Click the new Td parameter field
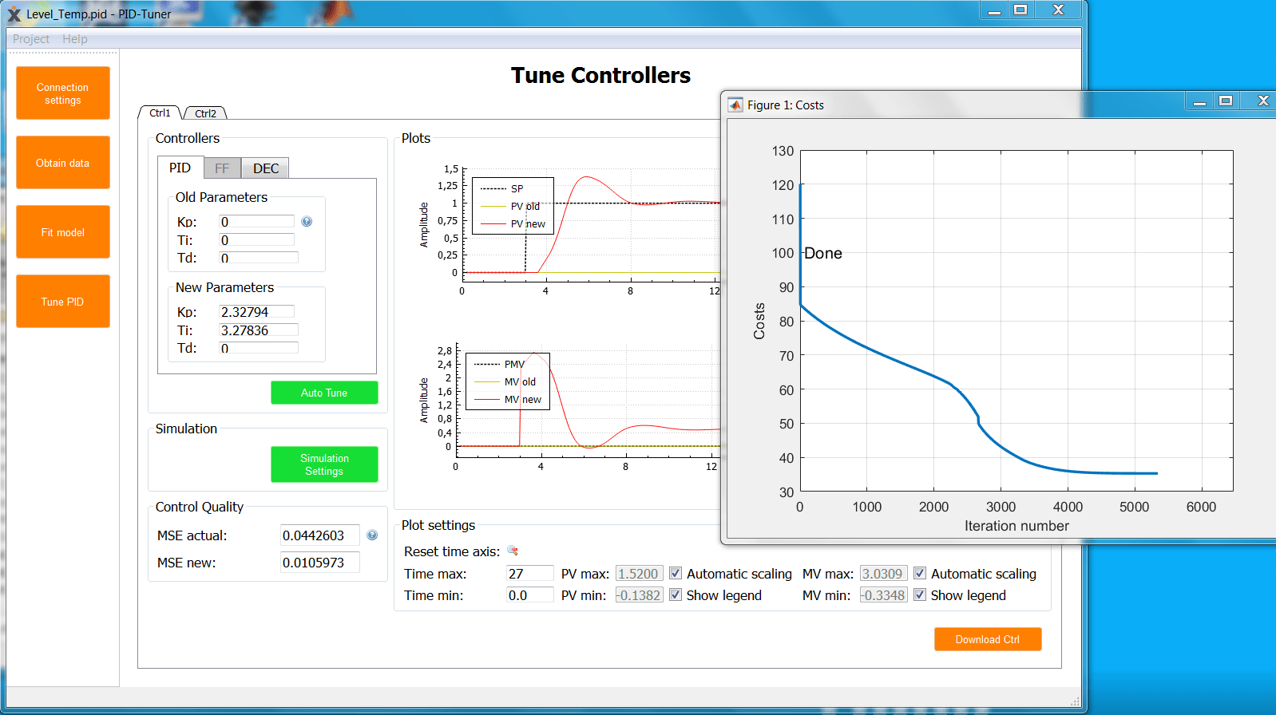1276x715 pixels. [259, 348]
